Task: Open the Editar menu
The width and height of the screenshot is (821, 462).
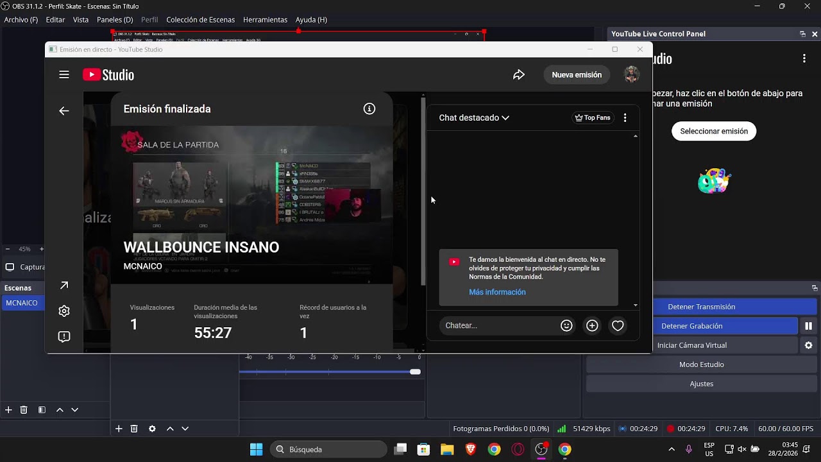Action: (55, 20)
